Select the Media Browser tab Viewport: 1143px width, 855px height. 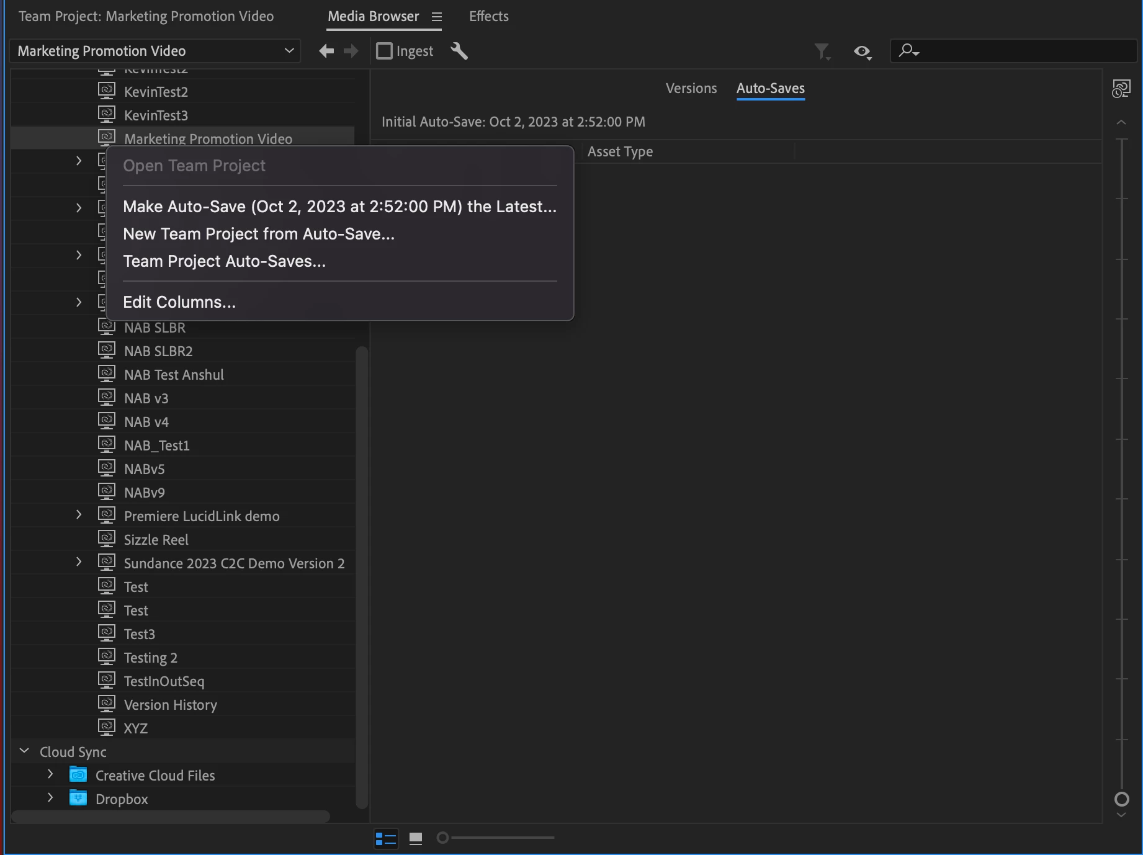click(374, 17)
